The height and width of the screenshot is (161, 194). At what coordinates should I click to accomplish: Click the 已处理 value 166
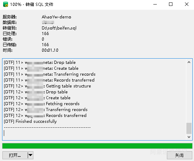point(45,34)
